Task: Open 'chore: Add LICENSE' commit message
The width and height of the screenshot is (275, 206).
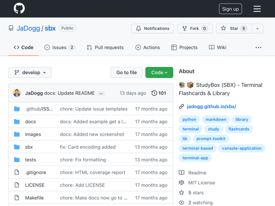Action: tap(82, 185)
